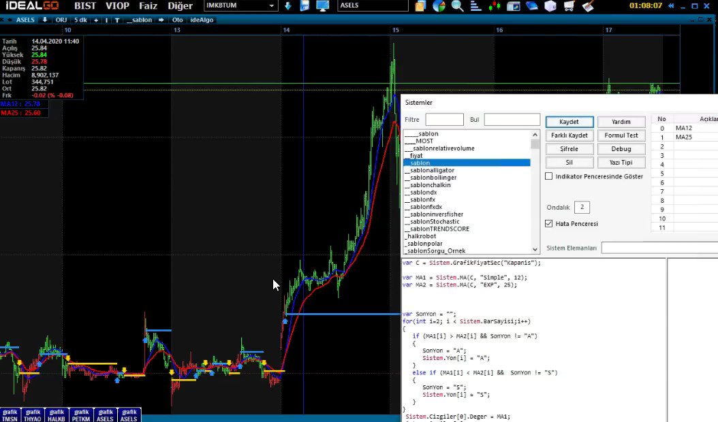Click the MA12 cell in row 0
The height and width of the screenshot is (422, 718).
(695, 128)
